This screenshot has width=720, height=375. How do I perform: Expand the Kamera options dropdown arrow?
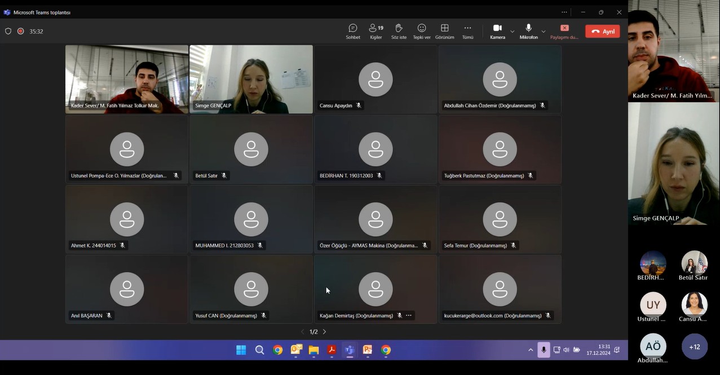(x=513, y=32)
